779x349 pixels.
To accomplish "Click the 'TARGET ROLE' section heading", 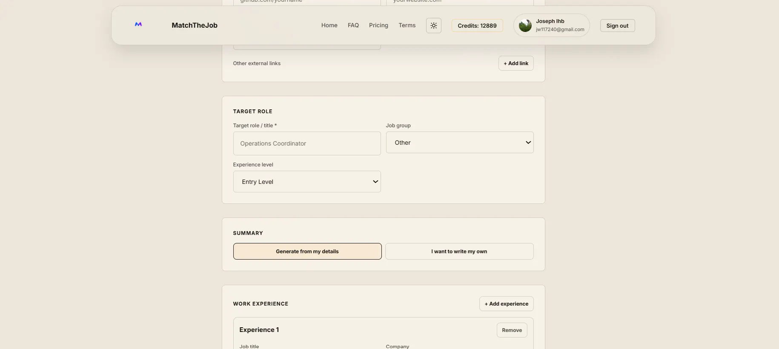I will pyautogui.click(x=252, y=112).
